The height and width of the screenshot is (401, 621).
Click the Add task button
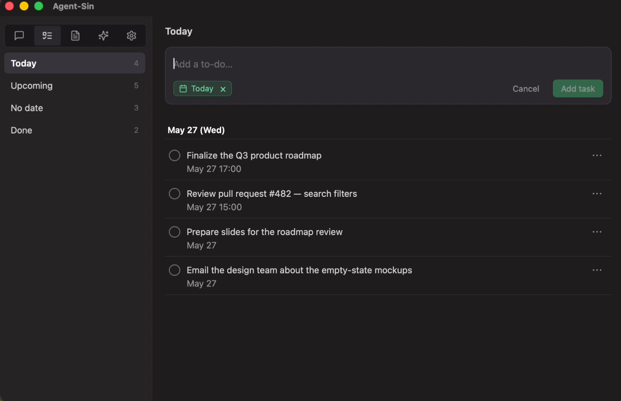point(578,88)
